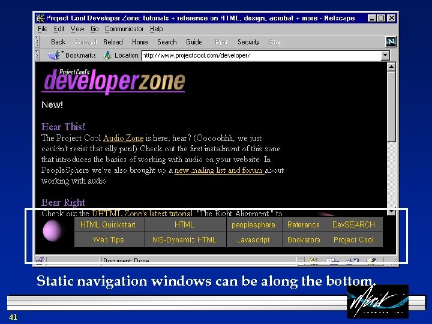
Task: Select MS-Dynamic HTML navigation button
Action: [x=185, y=239]
